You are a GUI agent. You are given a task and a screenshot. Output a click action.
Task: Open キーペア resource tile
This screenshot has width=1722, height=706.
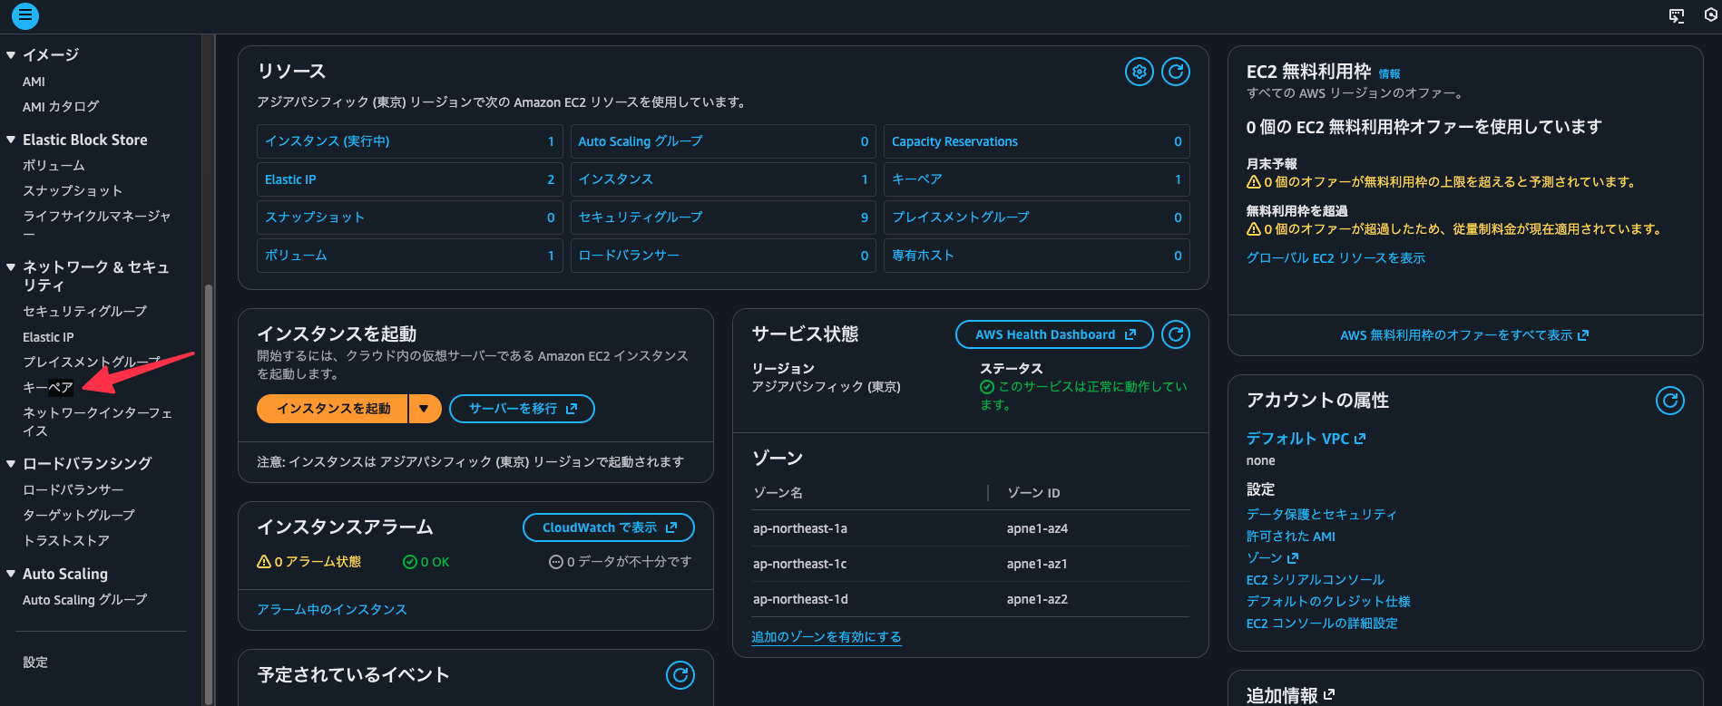[x=1037, y=179]
